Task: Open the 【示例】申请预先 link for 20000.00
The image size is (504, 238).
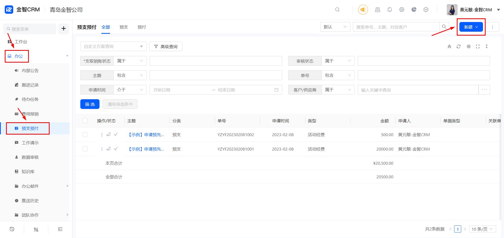Action: click(x=146, y=149)
